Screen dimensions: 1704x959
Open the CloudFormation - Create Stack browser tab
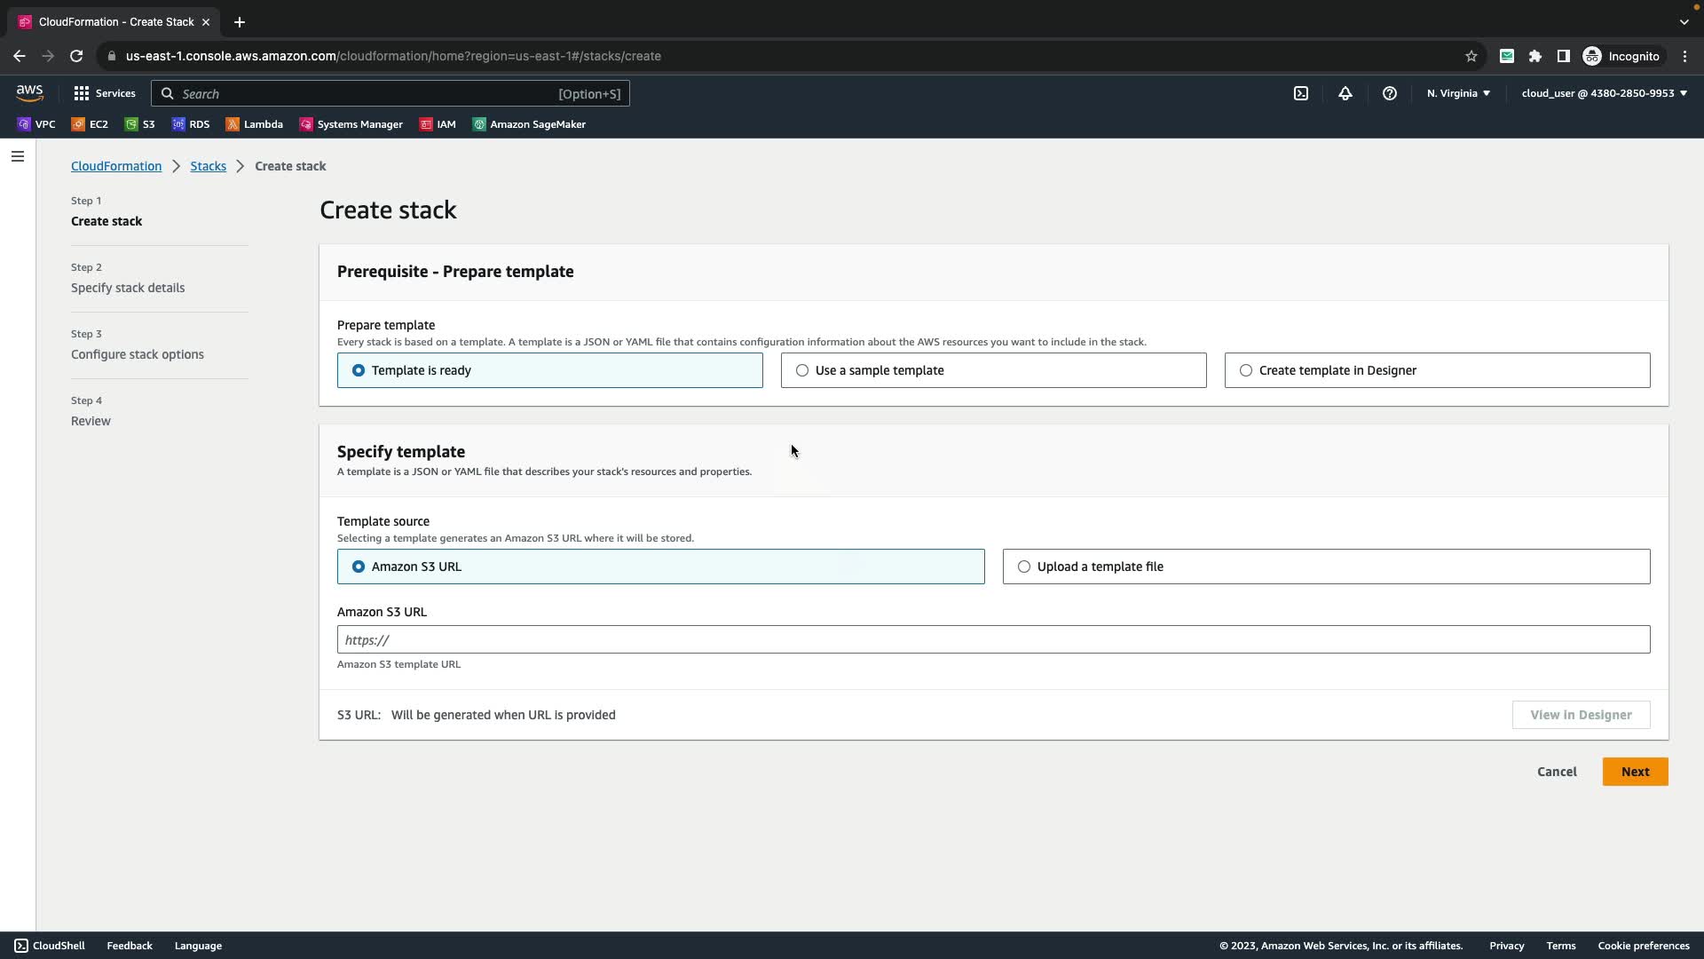[x=115, y=21]
